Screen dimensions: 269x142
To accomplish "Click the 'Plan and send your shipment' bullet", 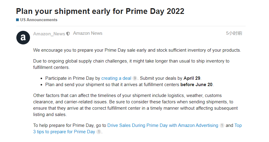I will [x=112, y=85].
